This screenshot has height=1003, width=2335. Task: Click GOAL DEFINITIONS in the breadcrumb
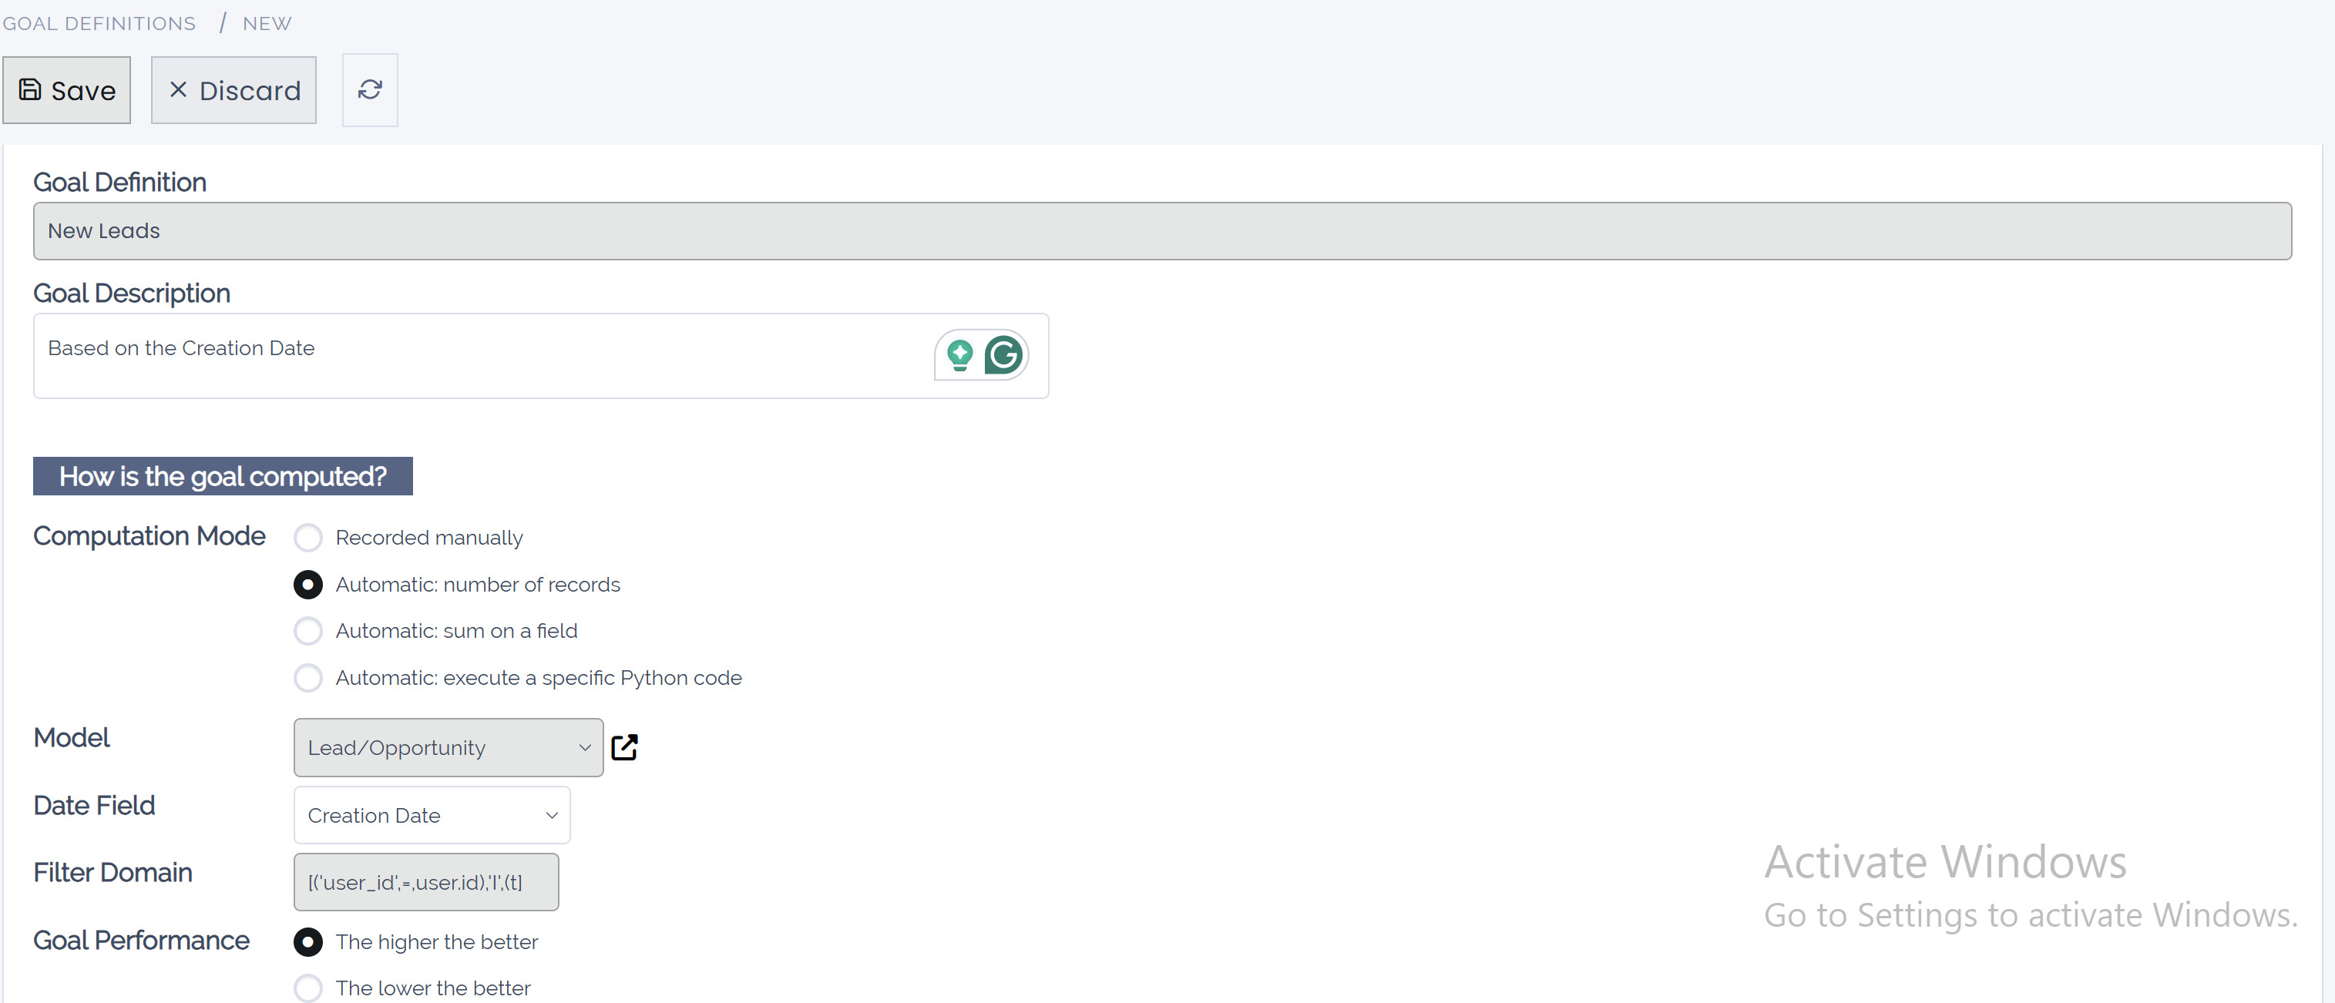coord(99,22)
